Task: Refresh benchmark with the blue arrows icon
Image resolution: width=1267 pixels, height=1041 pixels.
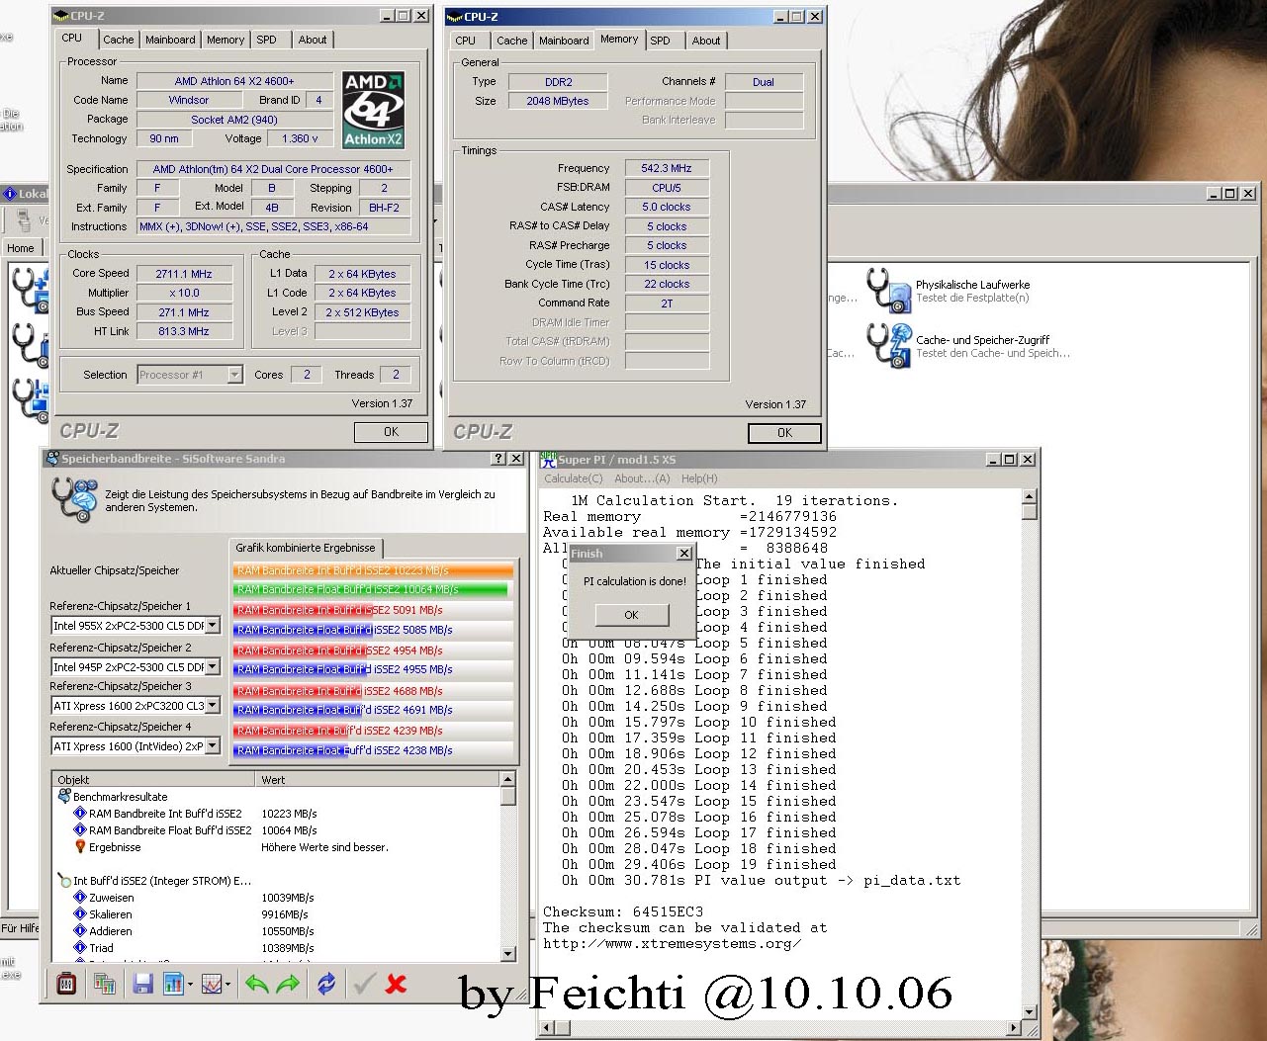Action: (326, 984)
